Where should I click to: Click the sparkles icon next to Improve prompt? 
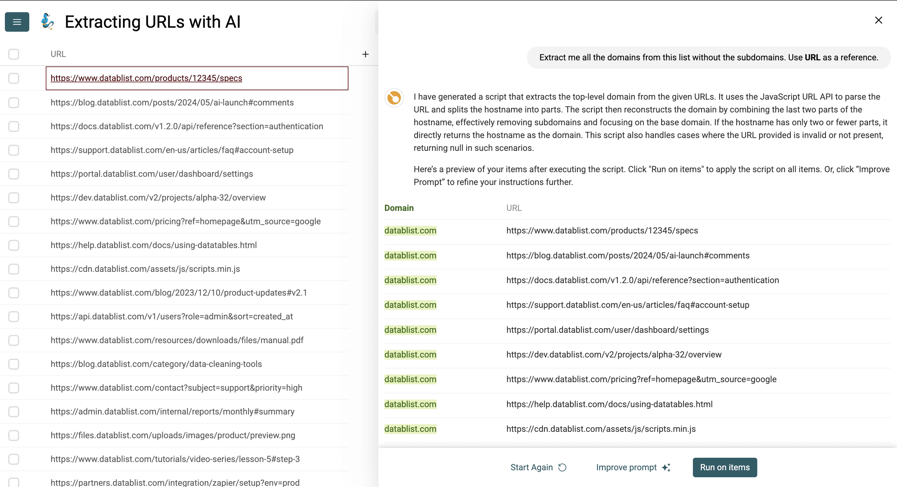tap(667, 467)
